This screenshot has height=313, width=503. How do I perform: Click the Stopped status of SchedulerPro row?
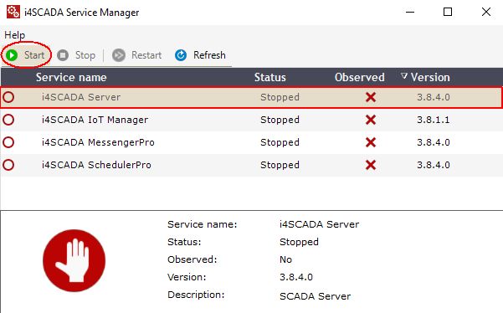[x=280, y=165]
